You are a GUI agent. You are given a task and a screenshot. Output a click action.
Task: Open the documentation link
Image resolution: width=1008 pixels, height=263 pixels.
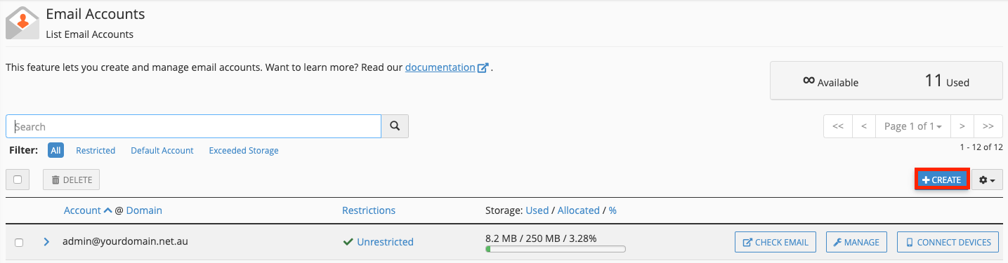point(440,68)
